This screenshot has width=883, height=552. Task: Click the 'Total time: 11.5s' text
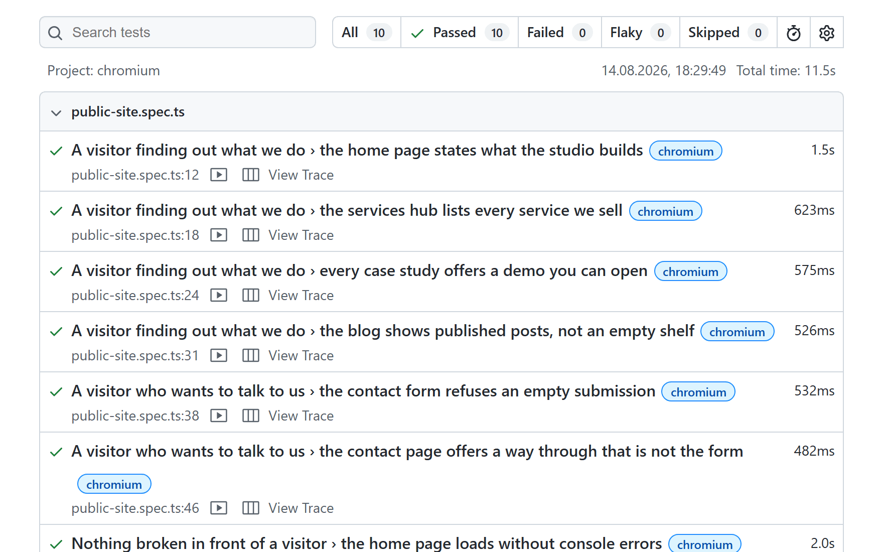coord(786,71)
